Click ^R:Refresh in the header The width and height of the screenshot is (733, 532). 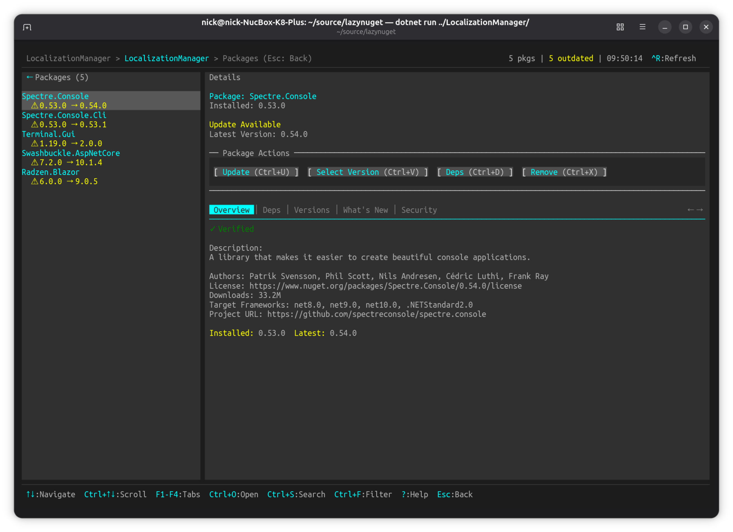coord(674,59)
